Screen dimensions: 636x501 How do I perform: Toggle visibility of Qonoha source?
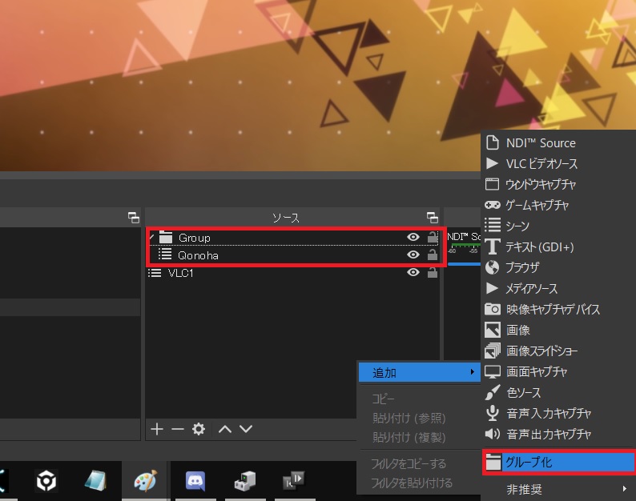(x=413, y=255)
